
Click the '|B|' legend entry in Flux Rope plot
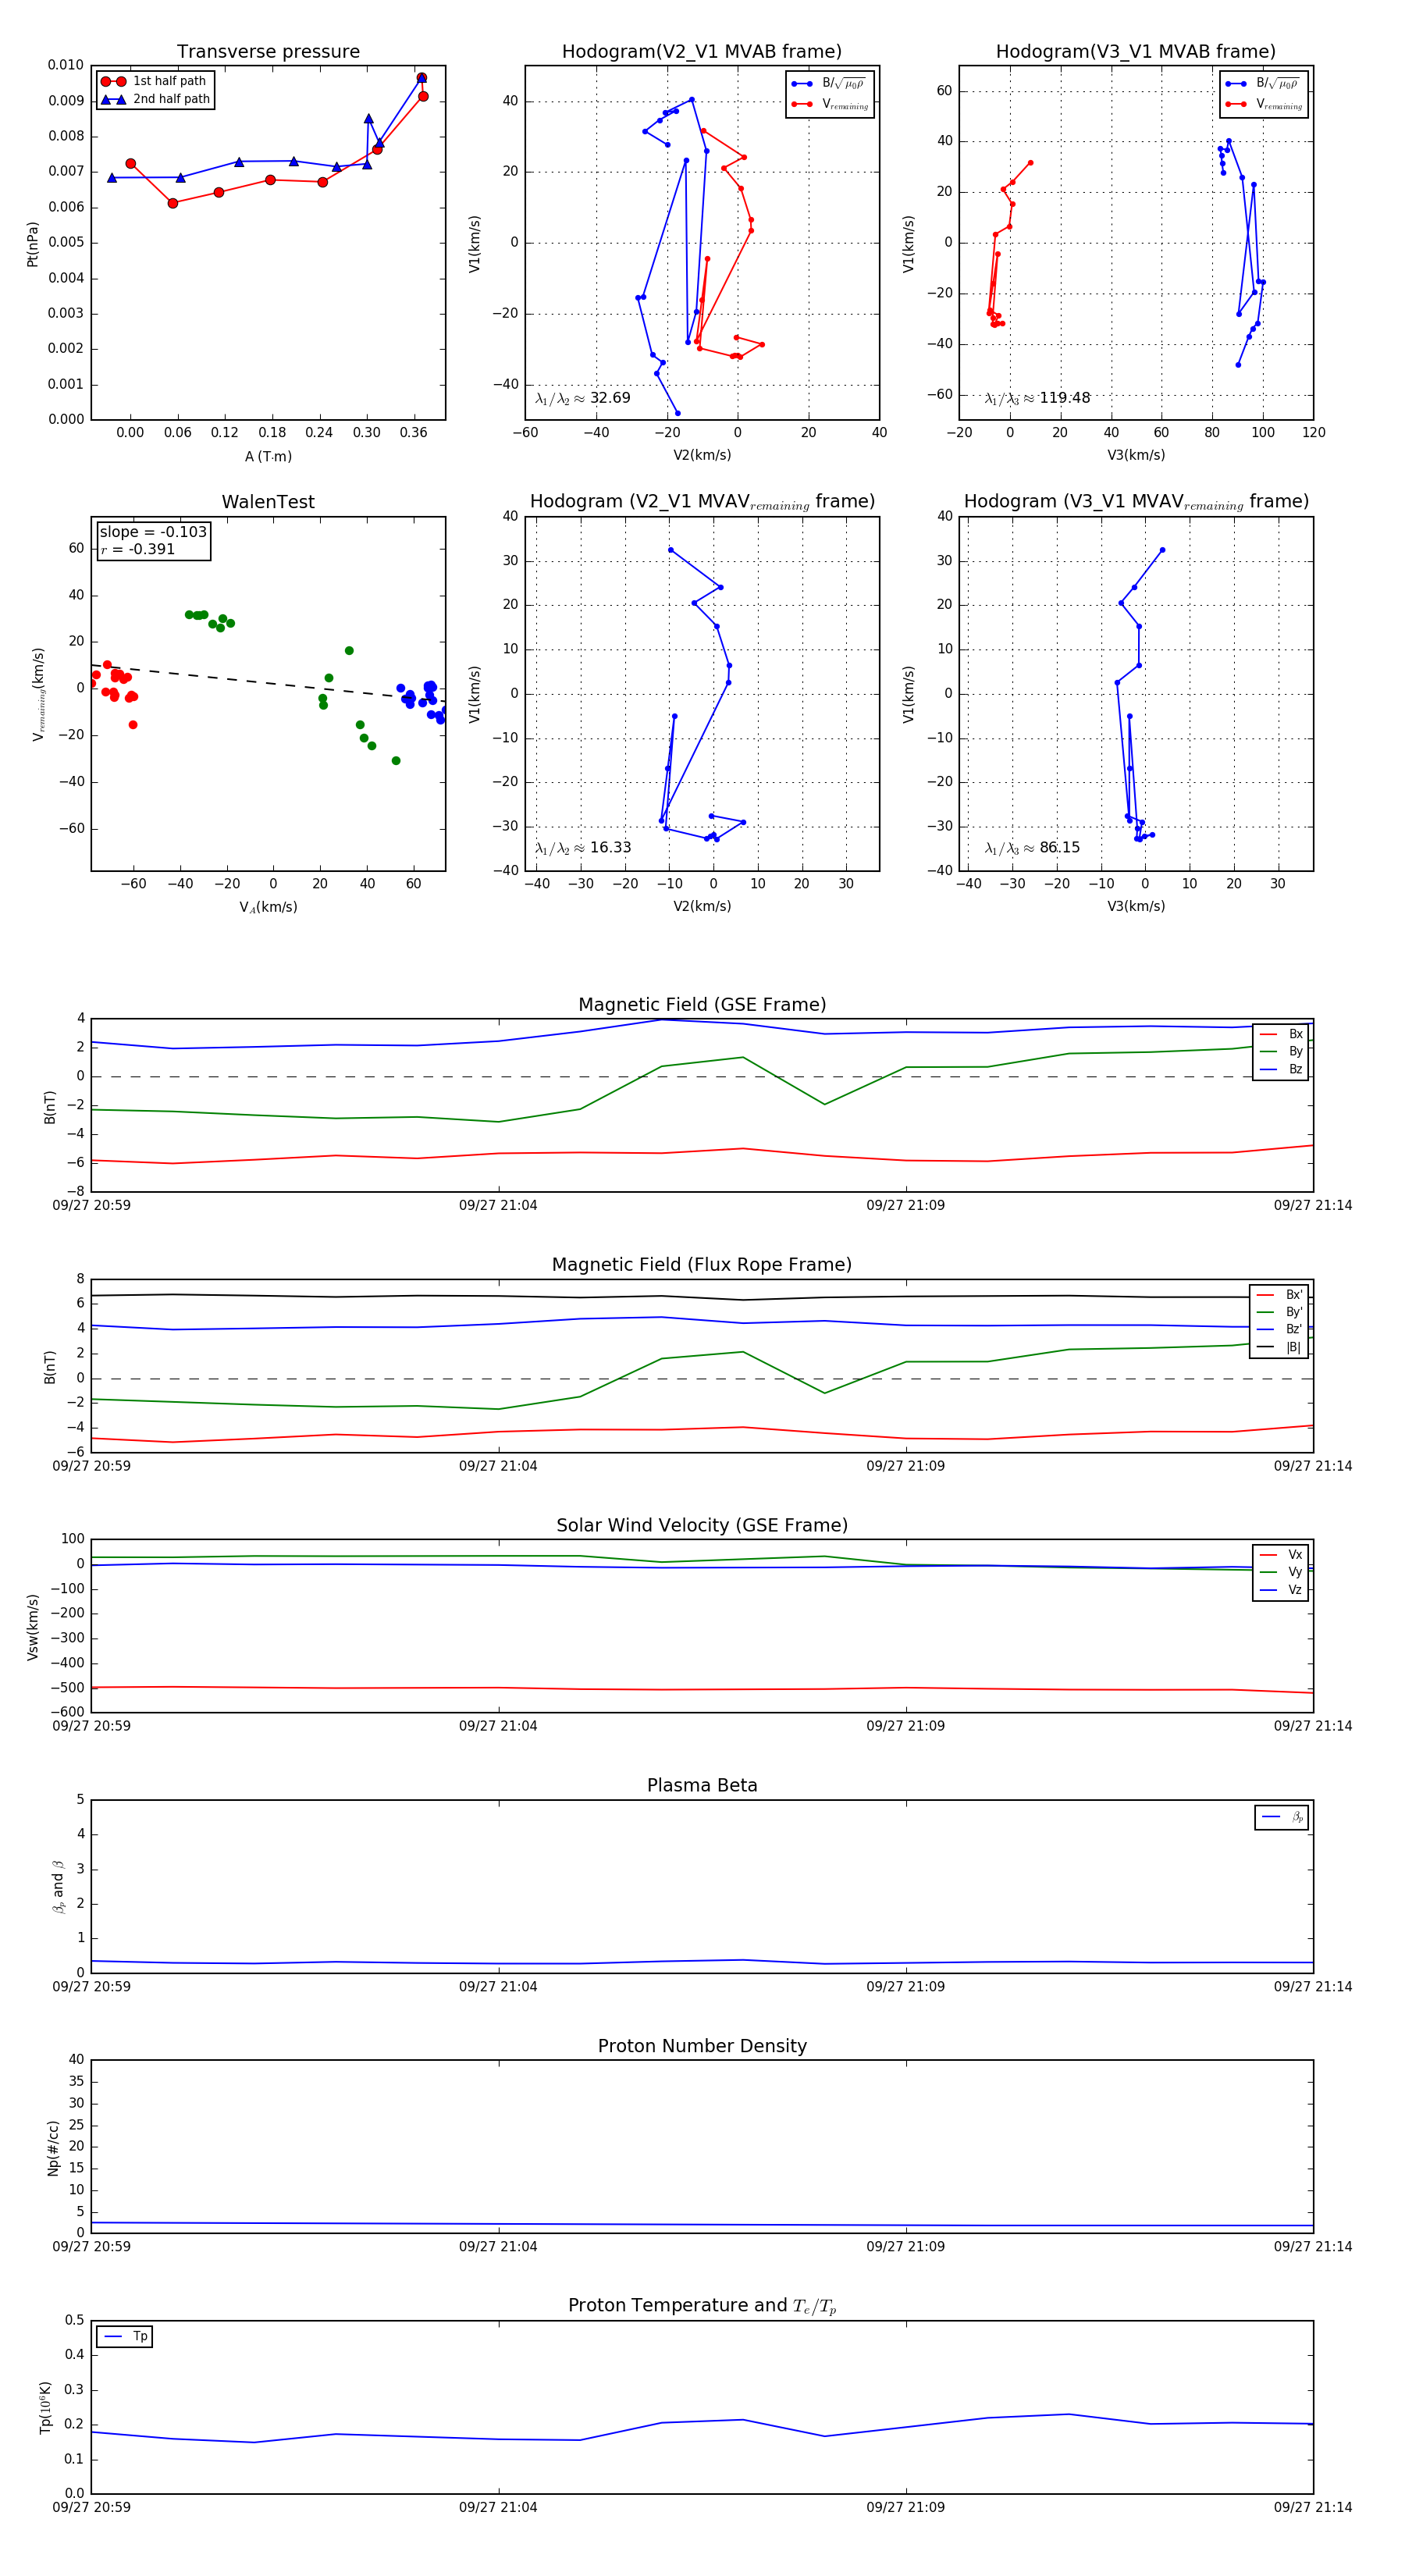(x=1280, y=1347)
